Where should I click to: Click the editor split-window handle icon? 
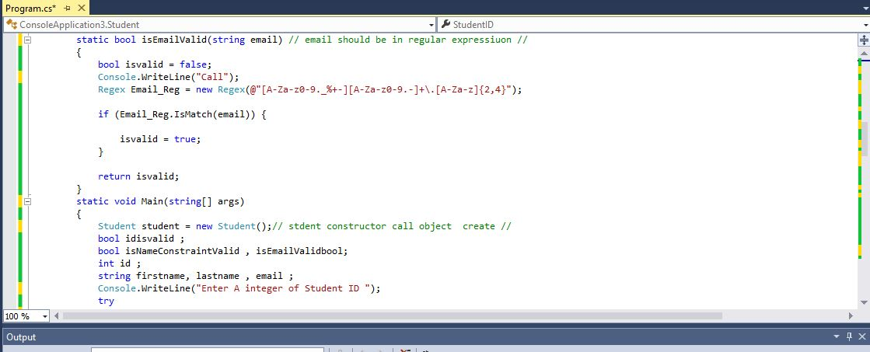click(x=864, y=40)
